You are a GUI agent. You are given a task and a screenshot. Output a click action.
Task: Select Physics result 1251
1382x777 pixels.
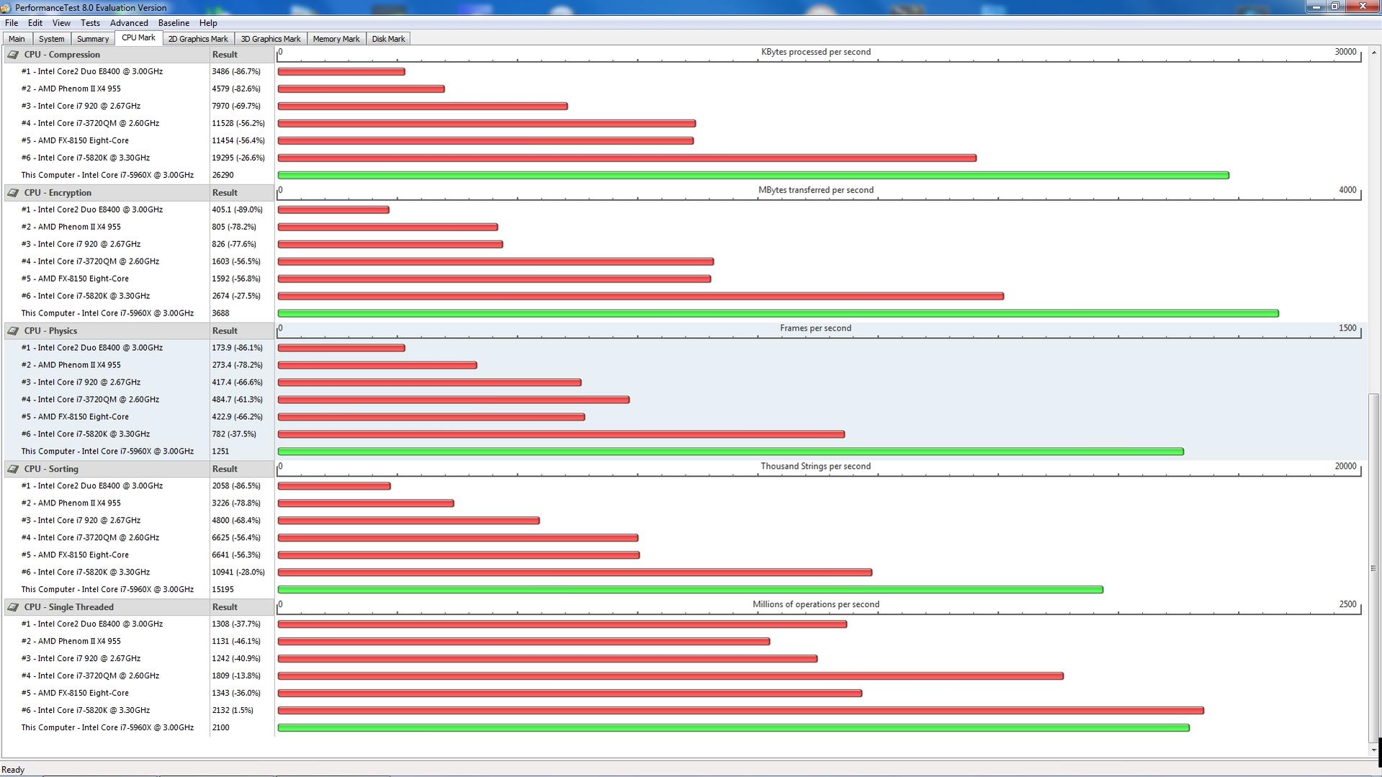220,452
